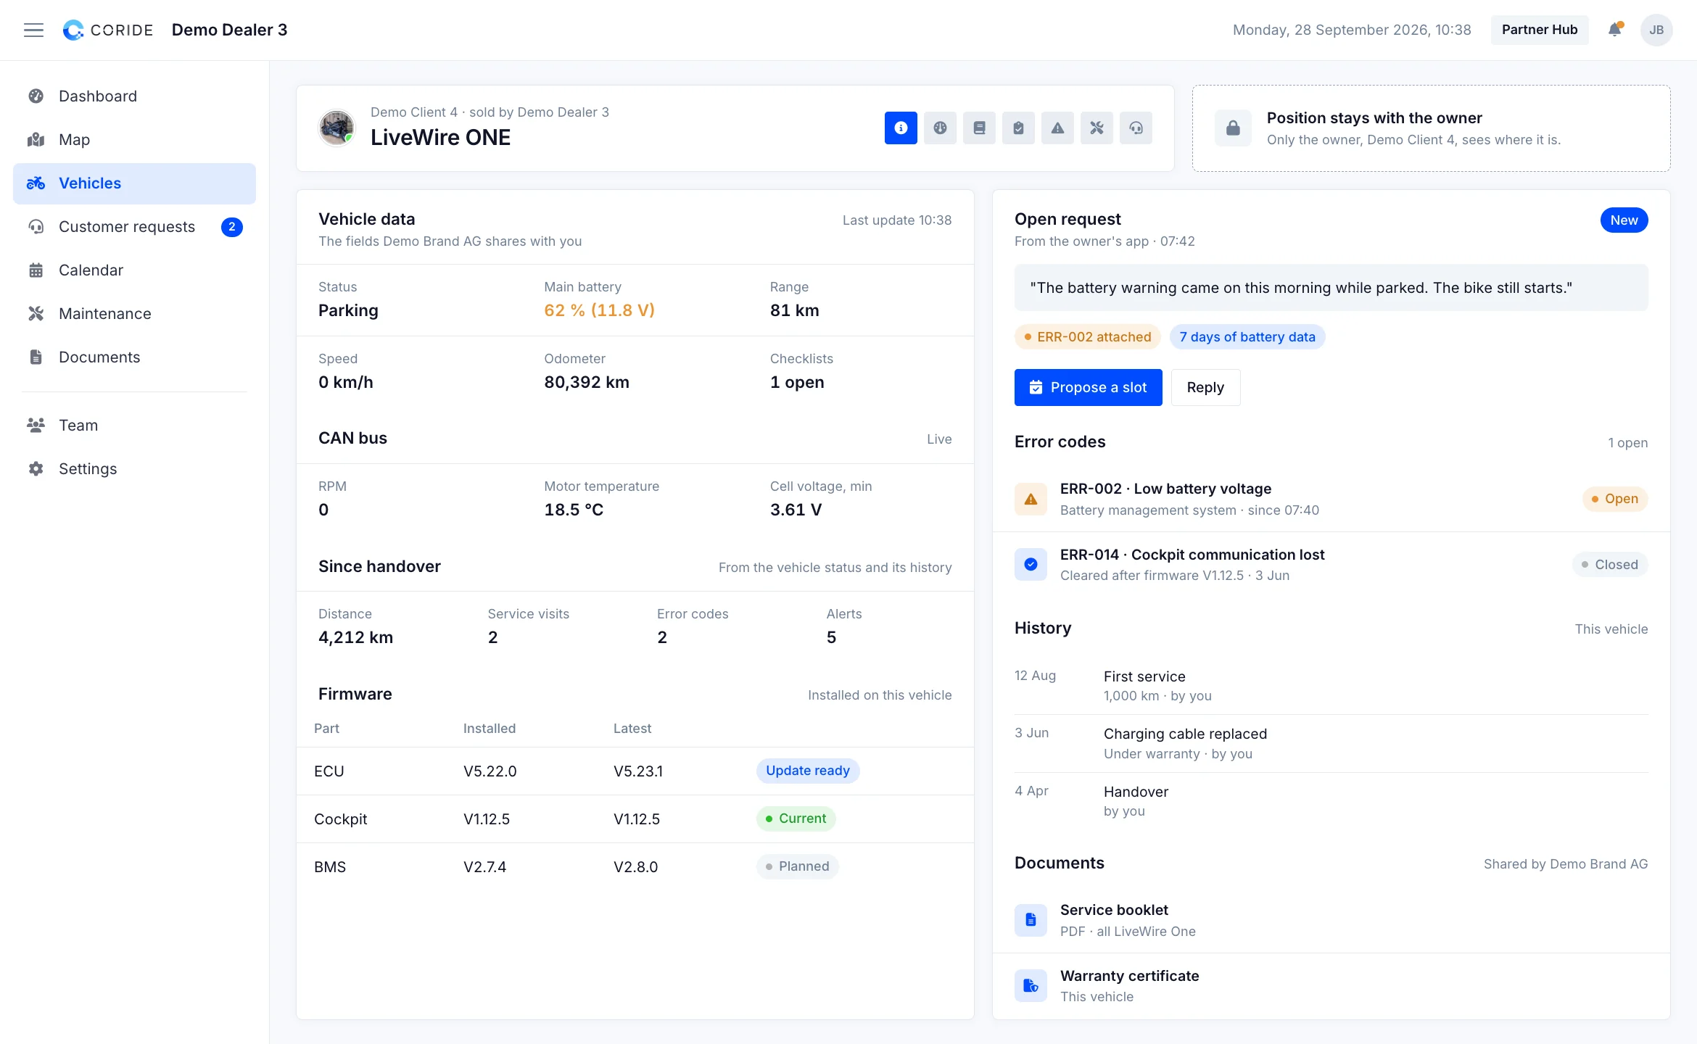Open the ERR-002 Low battery voltage entry

1331,499
